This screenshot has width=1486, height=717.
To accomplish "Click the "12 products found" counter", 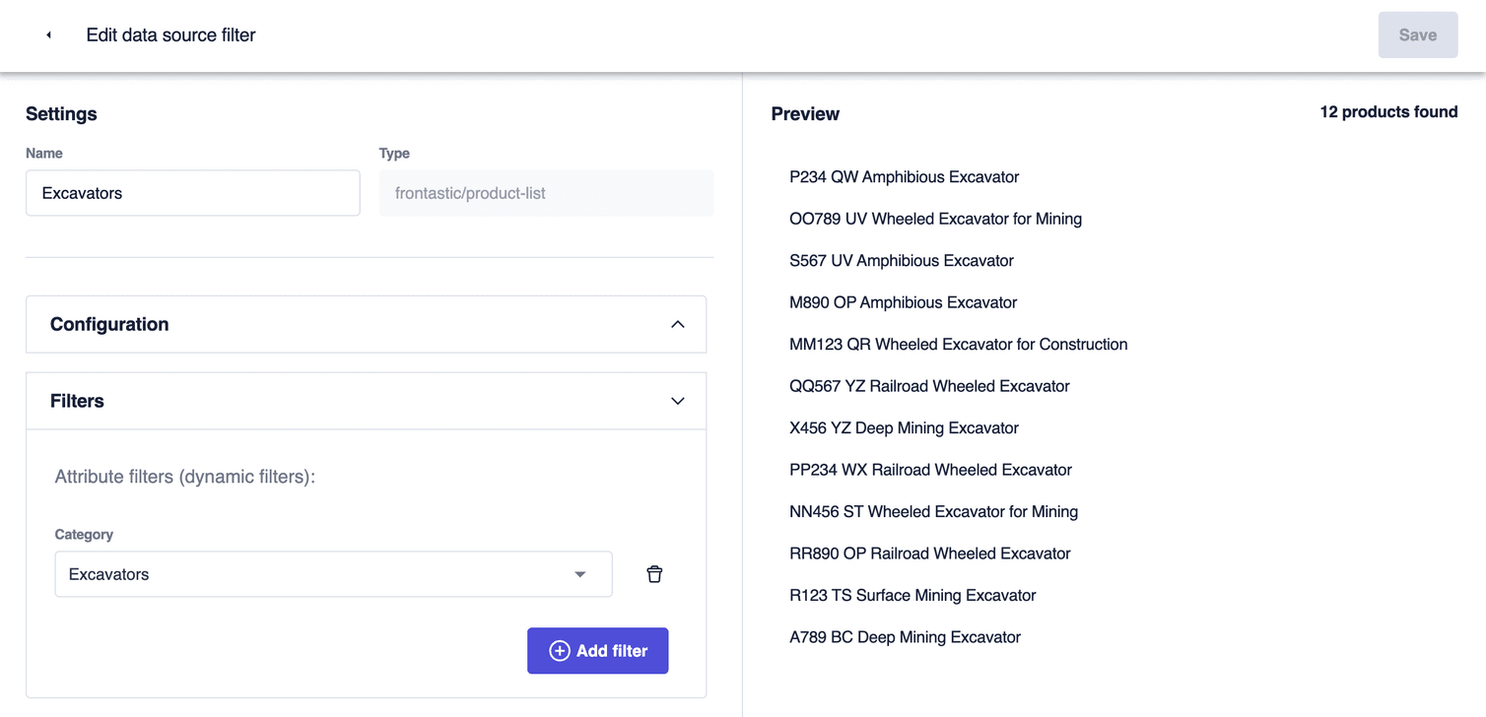I will click(1388, 111).
